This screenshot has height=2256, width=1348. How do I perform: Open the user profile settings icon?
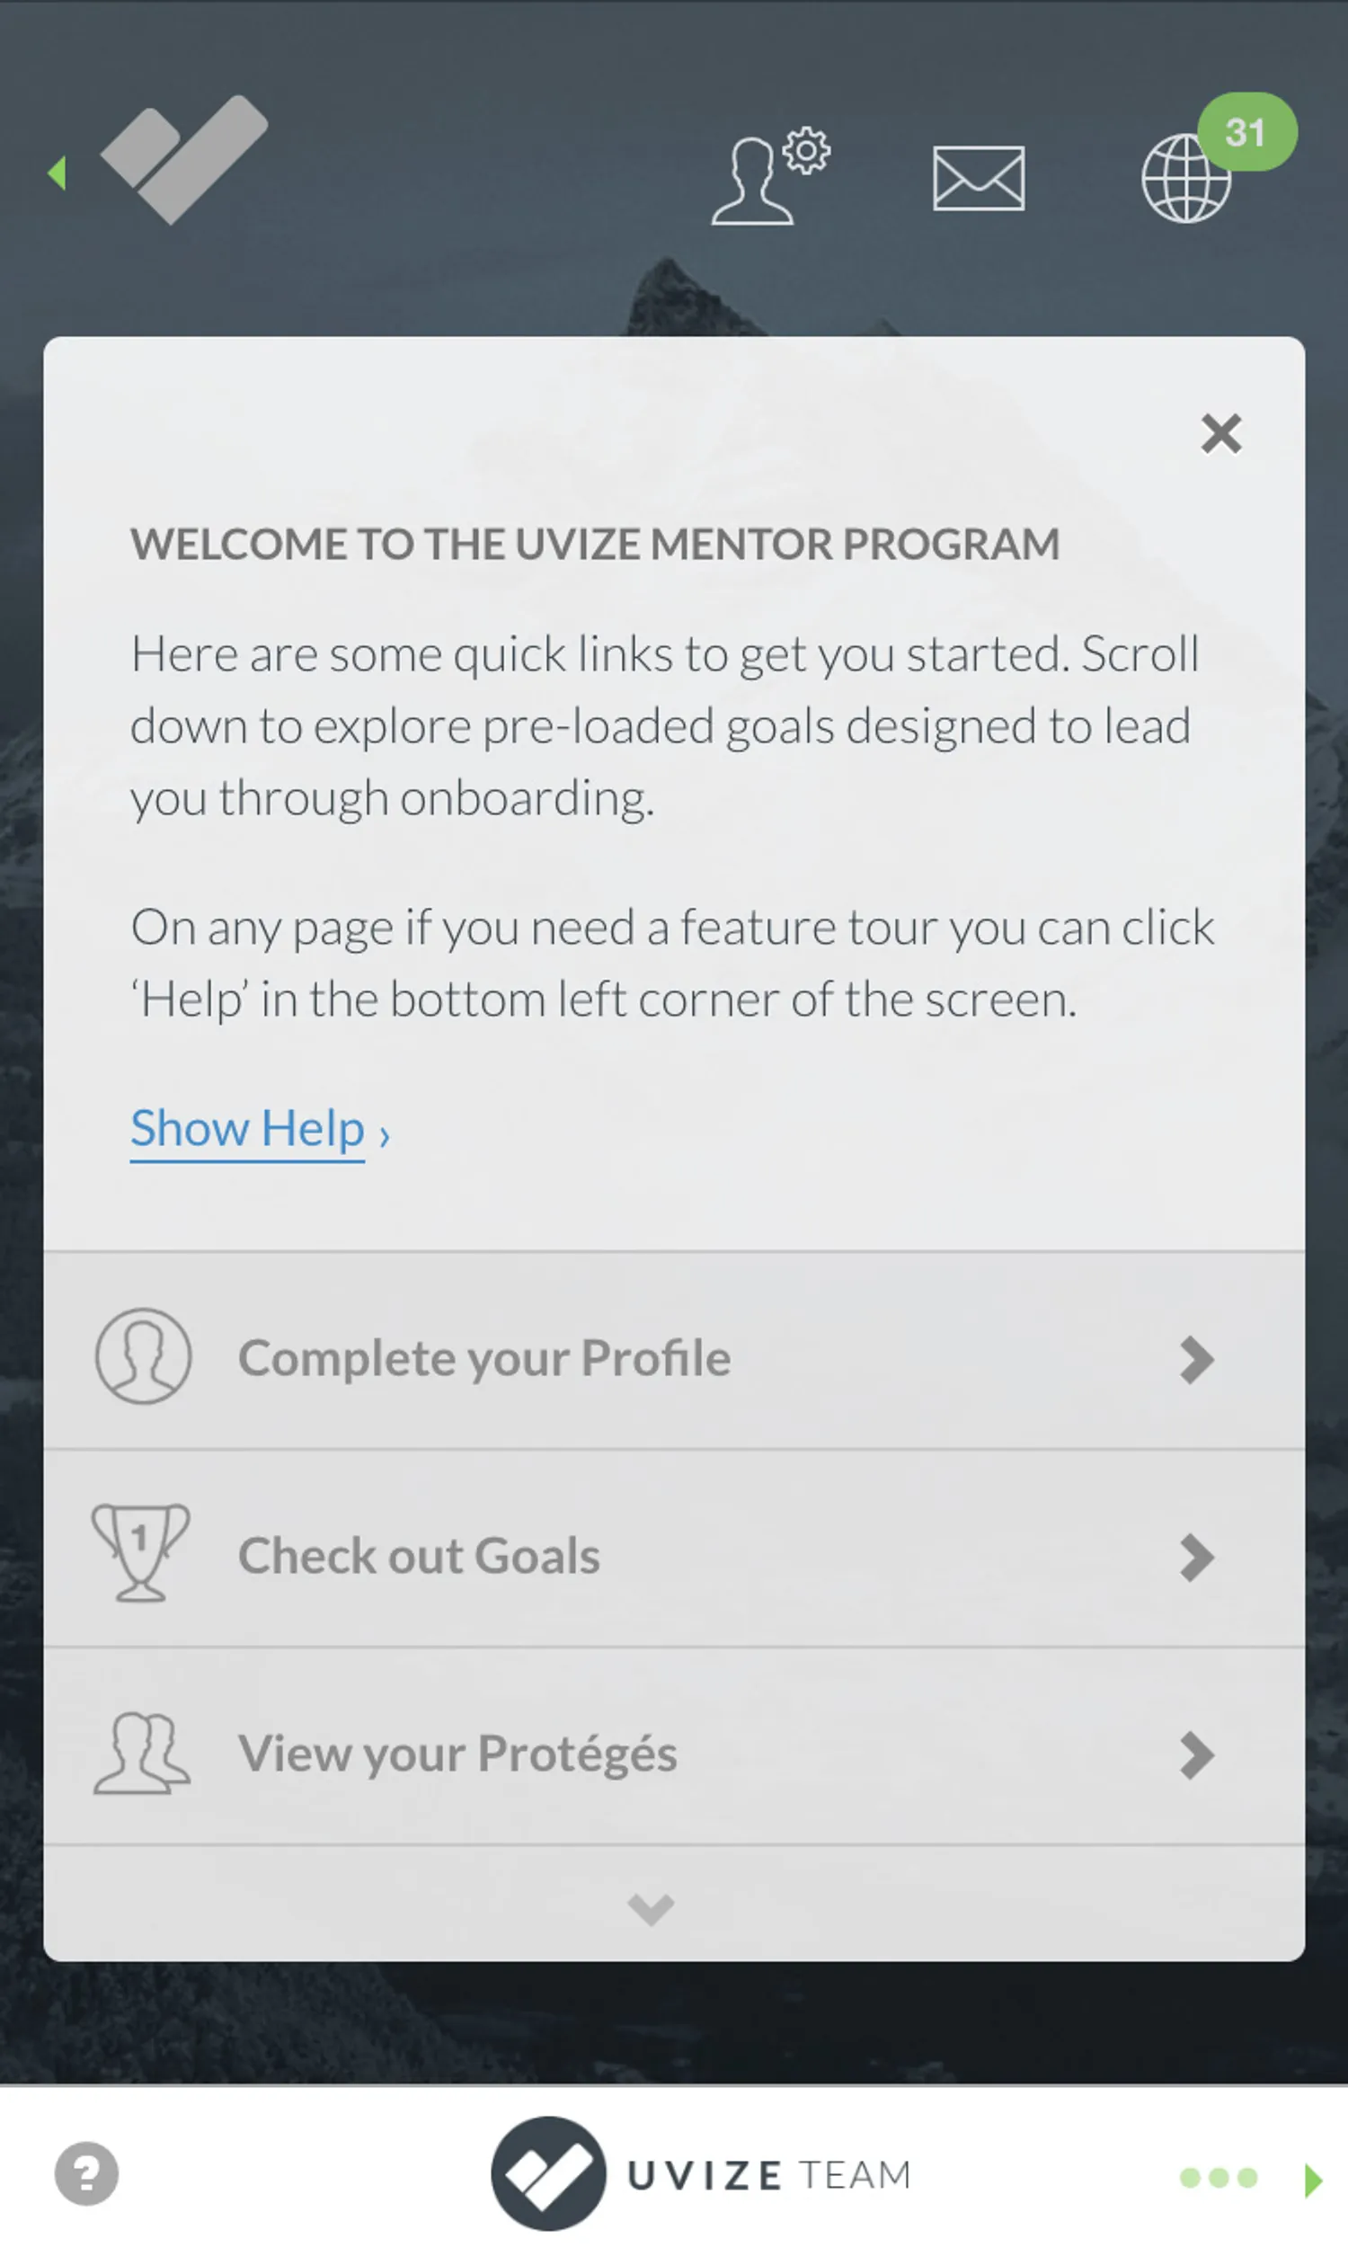pos(767,177)
